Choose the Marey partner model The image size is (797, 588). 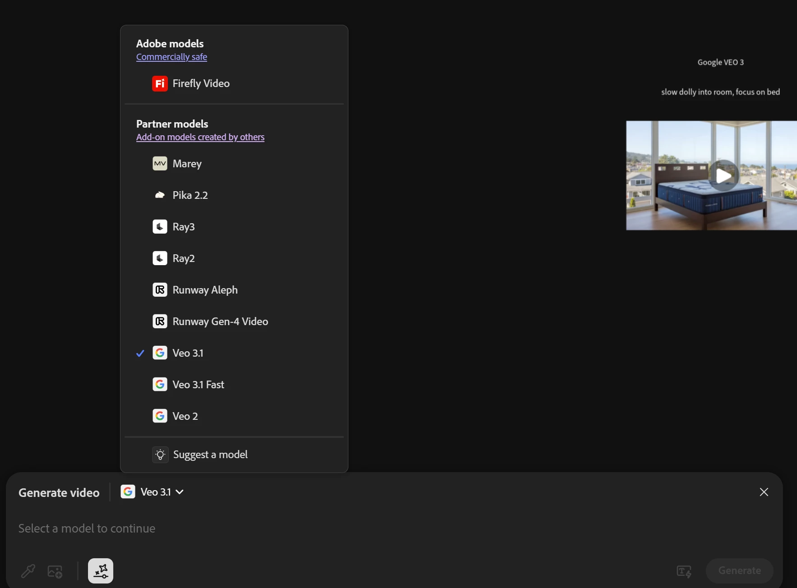click(234, 164)
